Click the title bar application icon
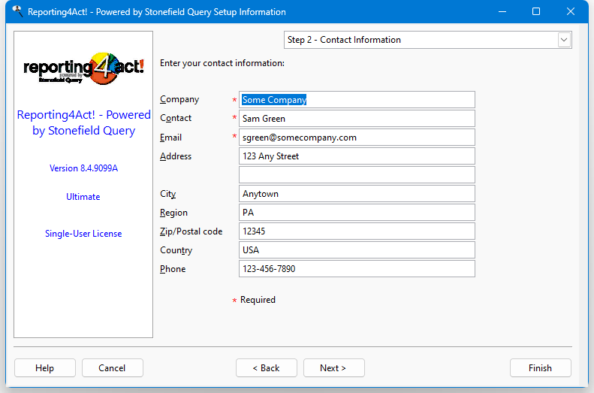This screenshot has height=393, width=594. click(x=17, y=11)
